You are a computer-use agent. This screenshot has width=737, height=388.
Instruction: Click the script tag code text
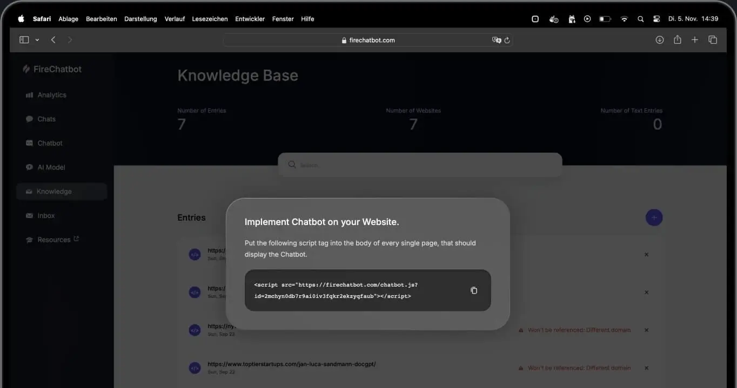[x=336, y=290]
